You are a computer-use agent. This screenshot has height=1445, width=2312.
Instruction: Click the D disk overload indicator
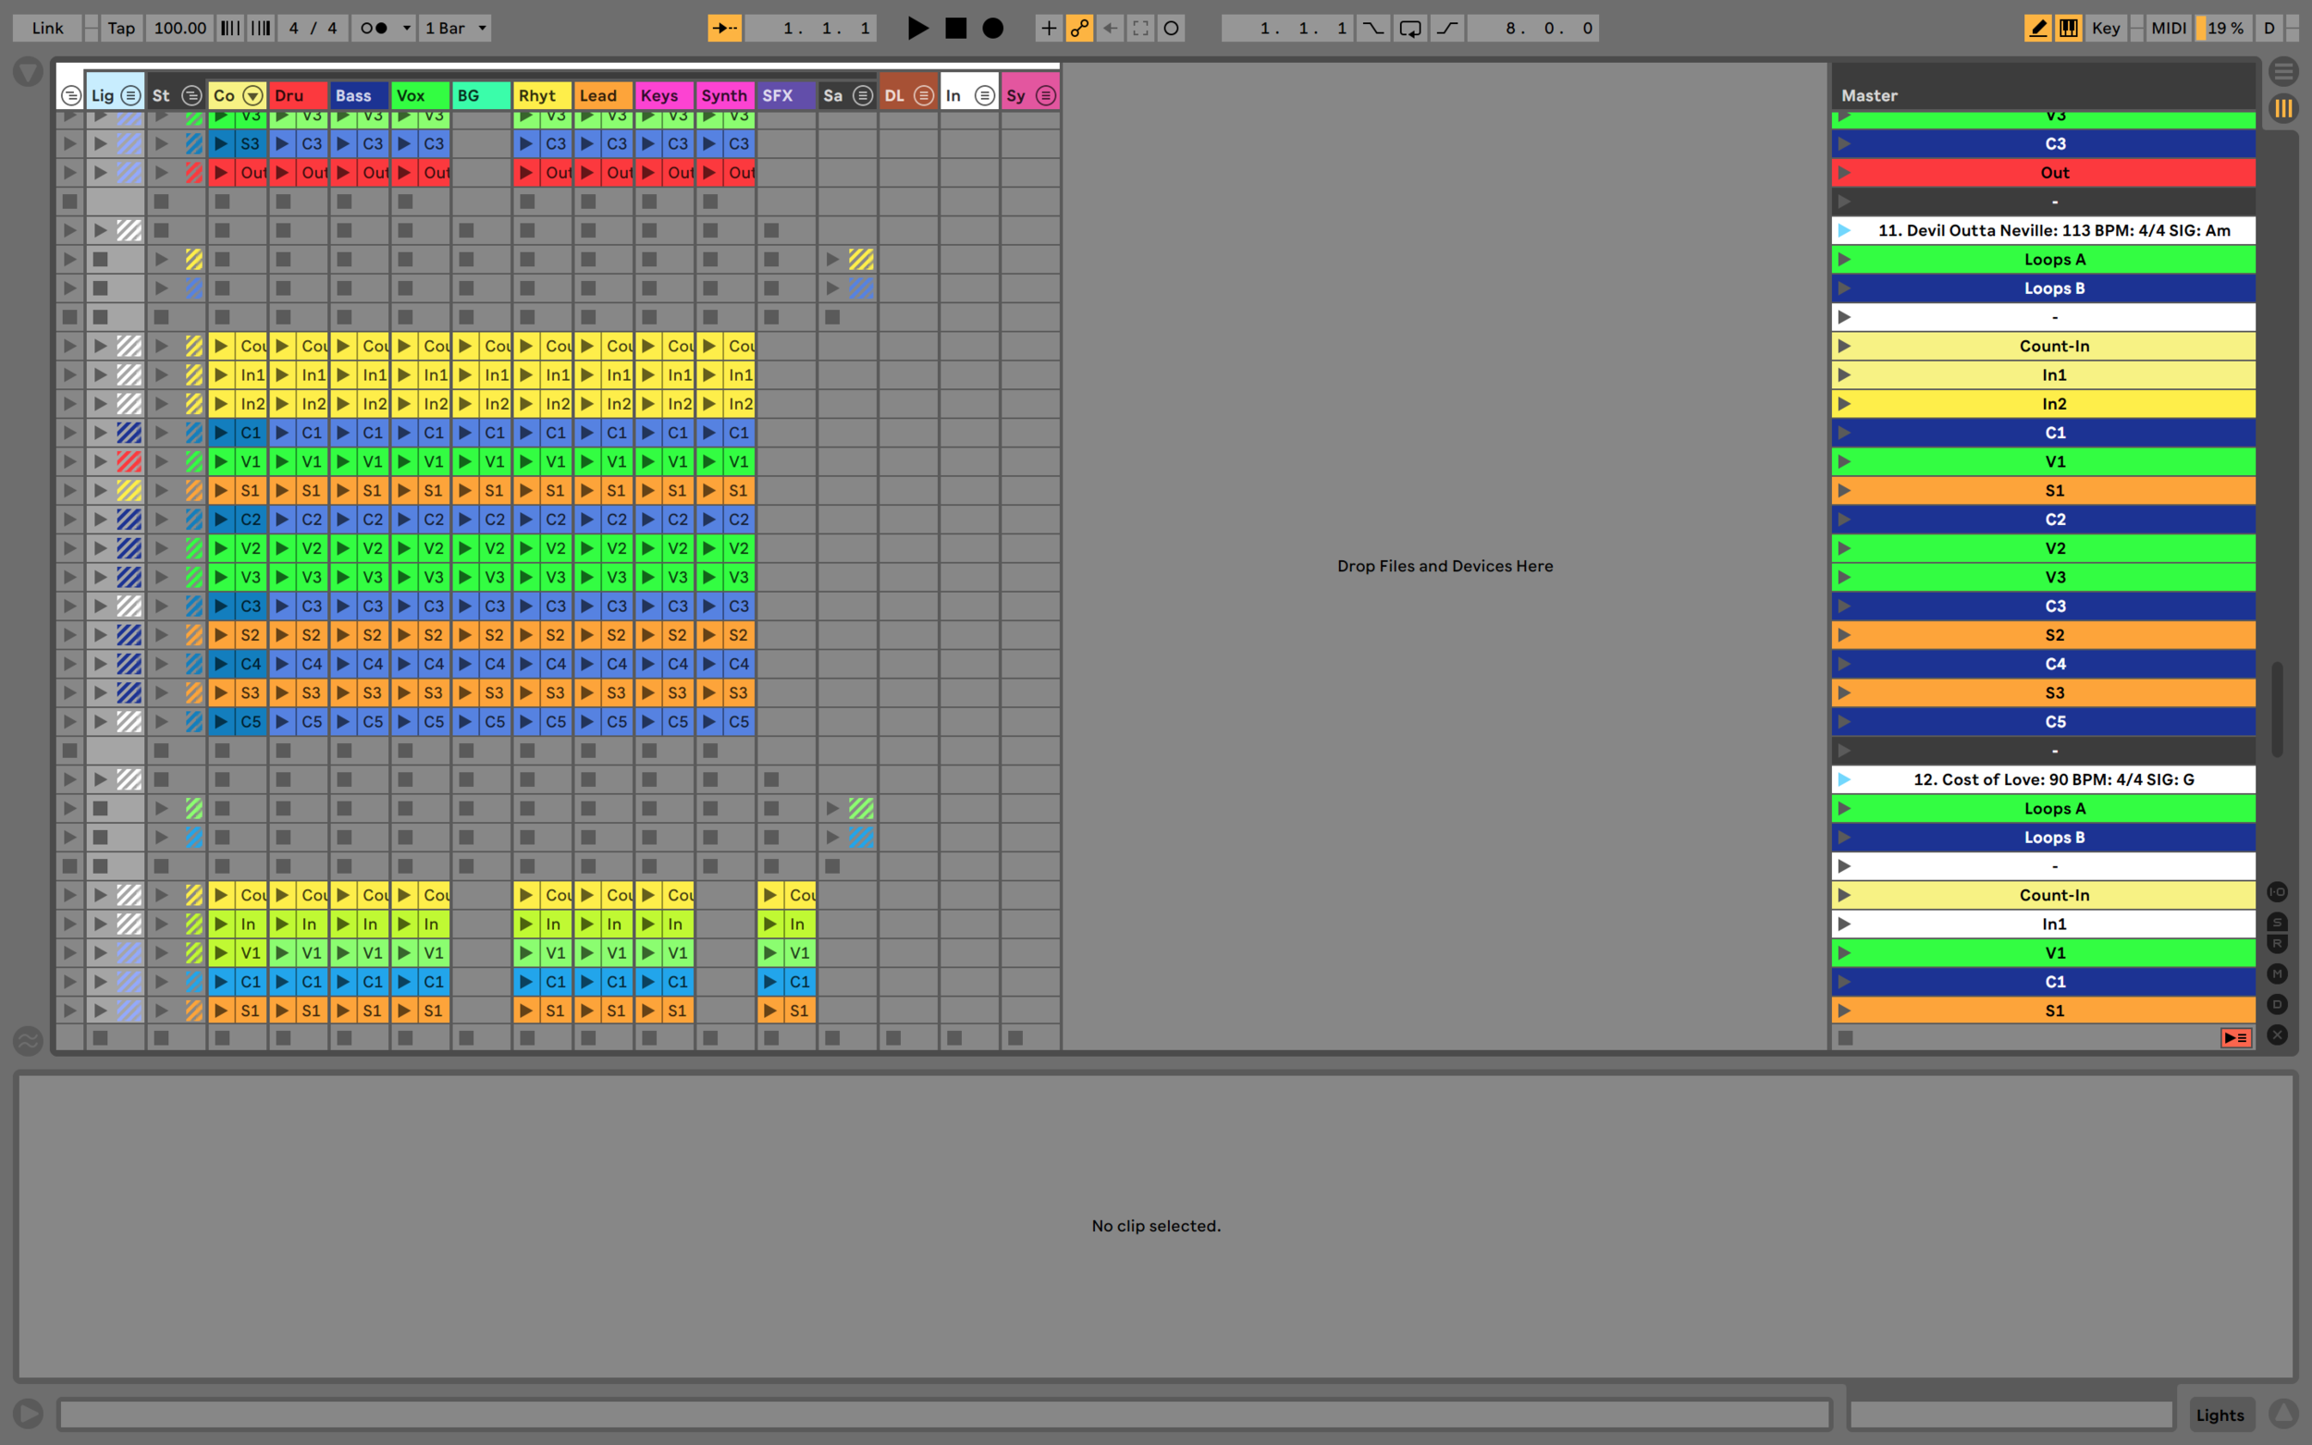2269,28
